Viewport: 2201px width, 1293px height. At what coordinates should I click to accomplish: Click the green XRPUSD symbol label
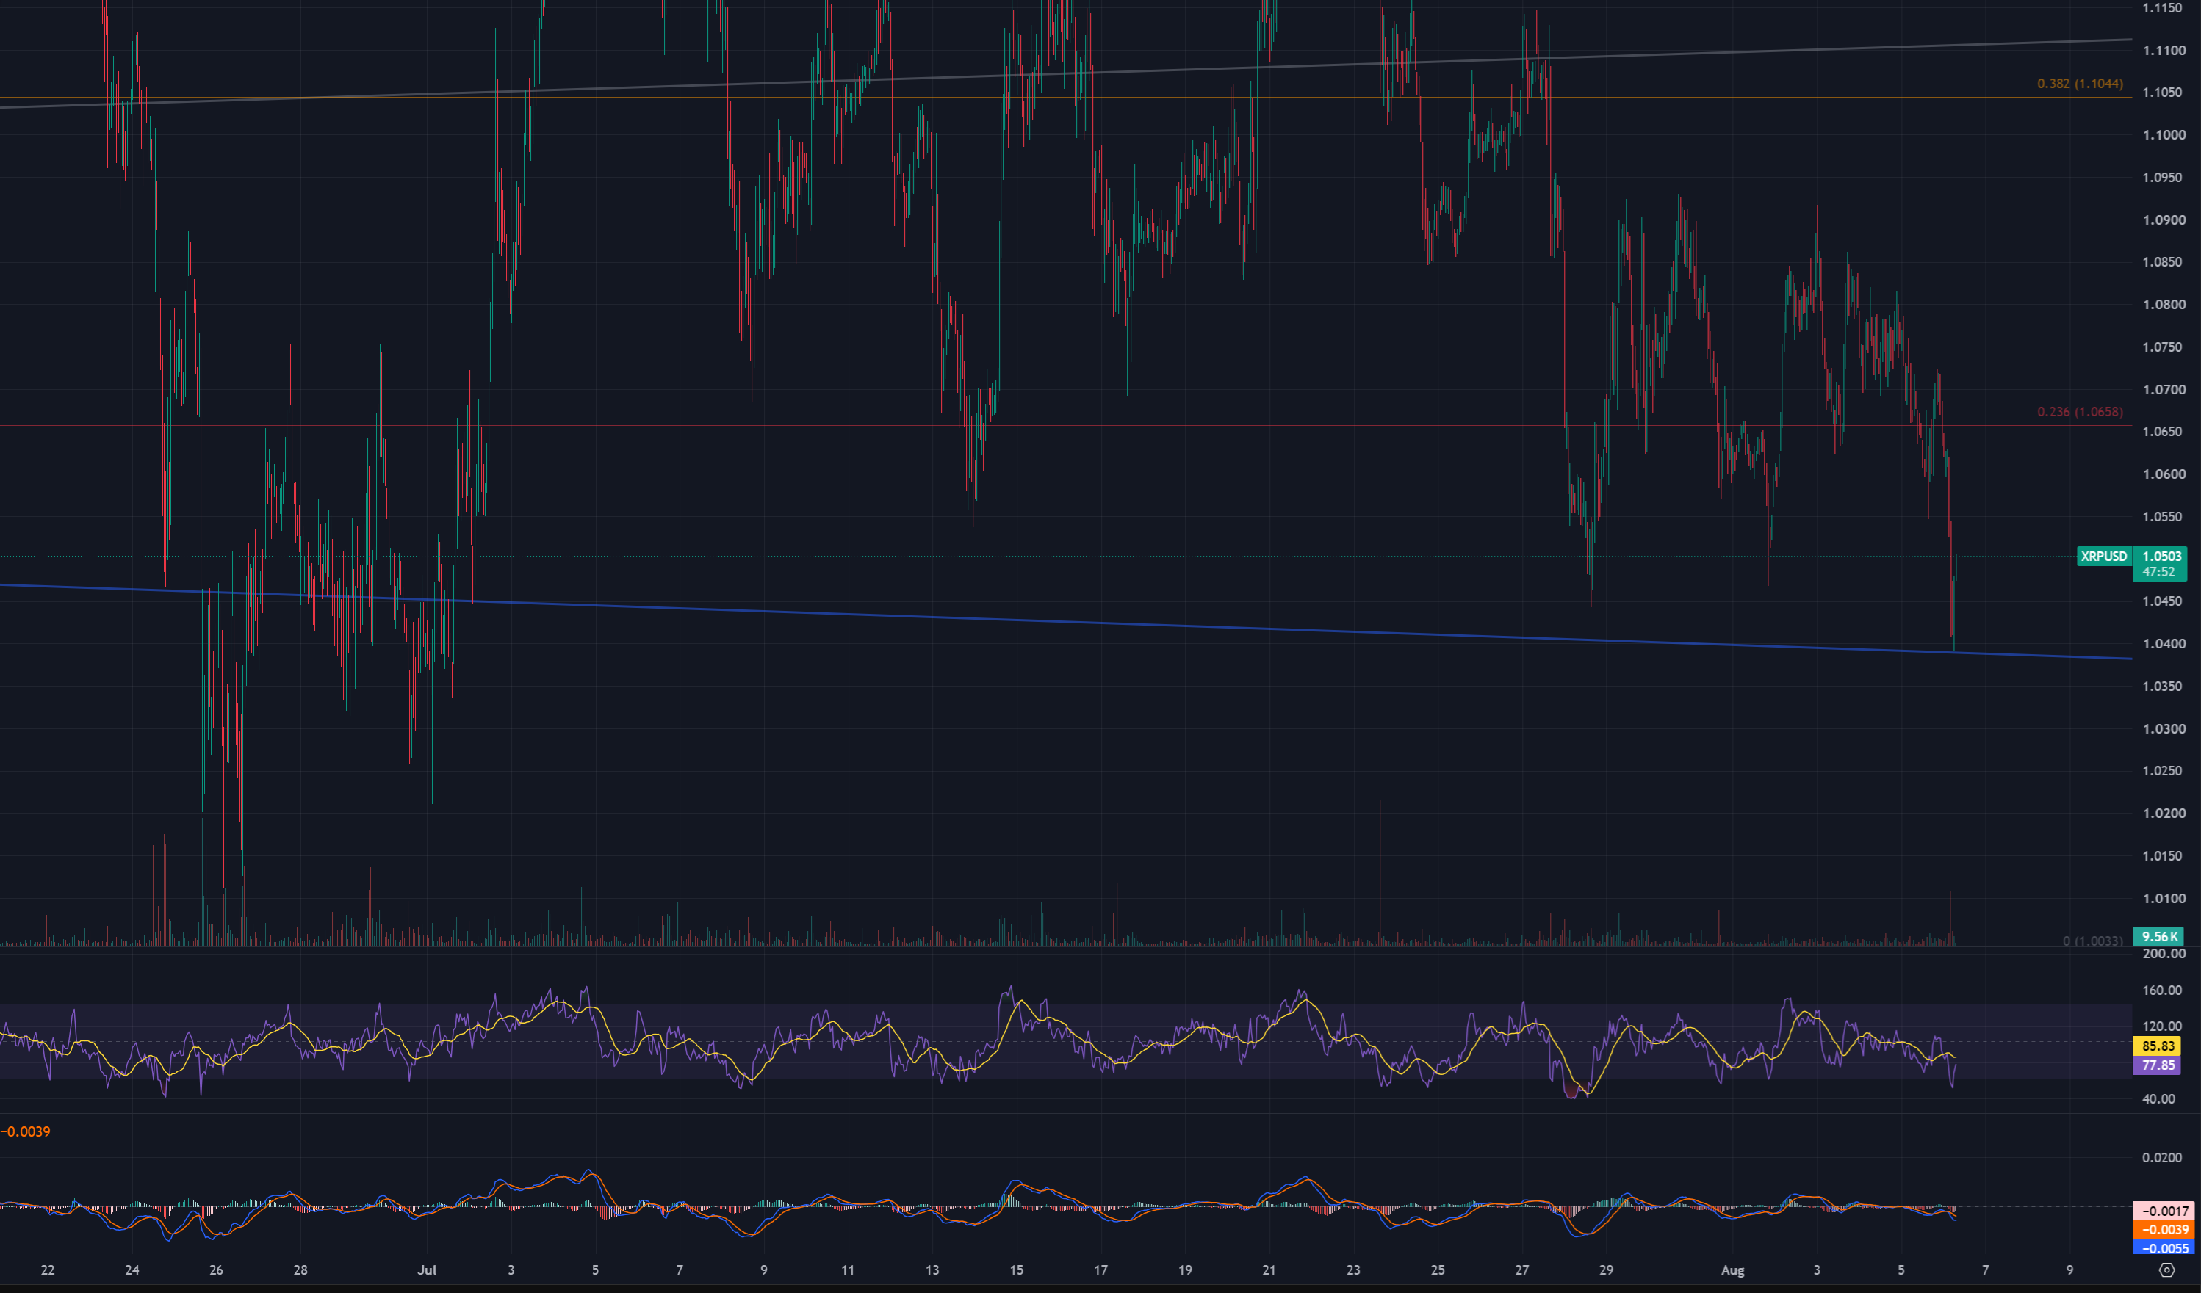tap(2104, 556)
